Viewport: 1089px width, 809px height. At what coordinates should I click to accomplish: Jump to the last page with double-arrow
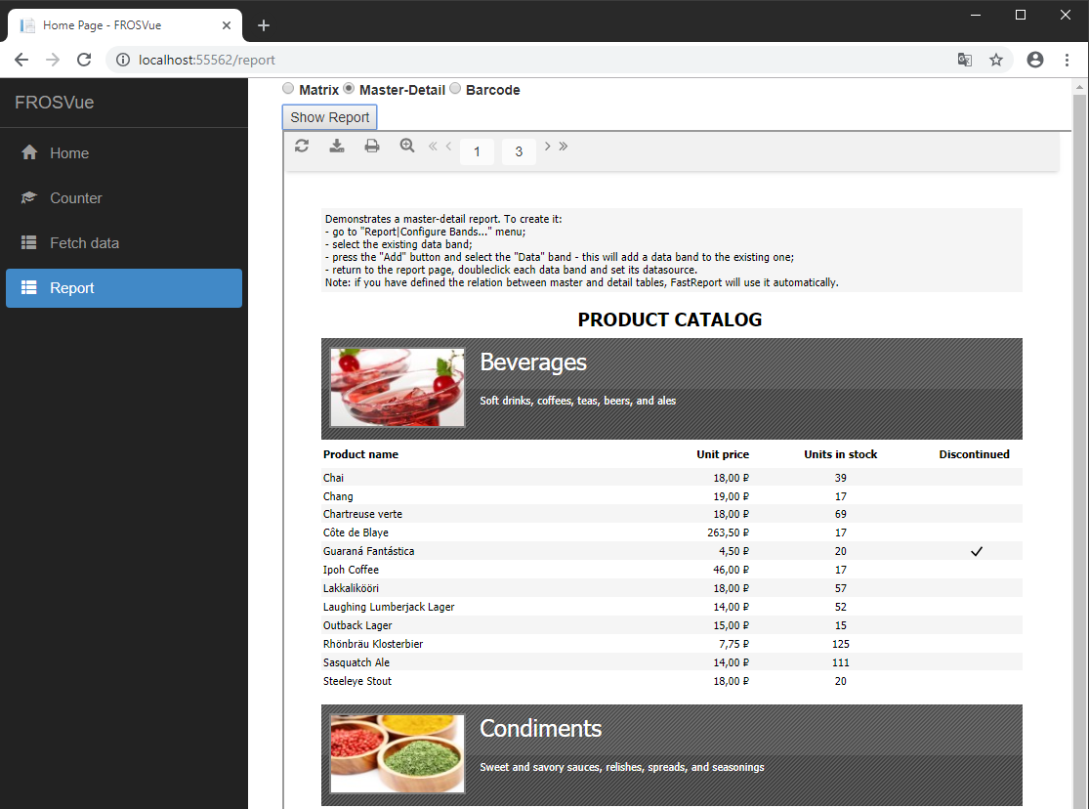coord(565,146)
